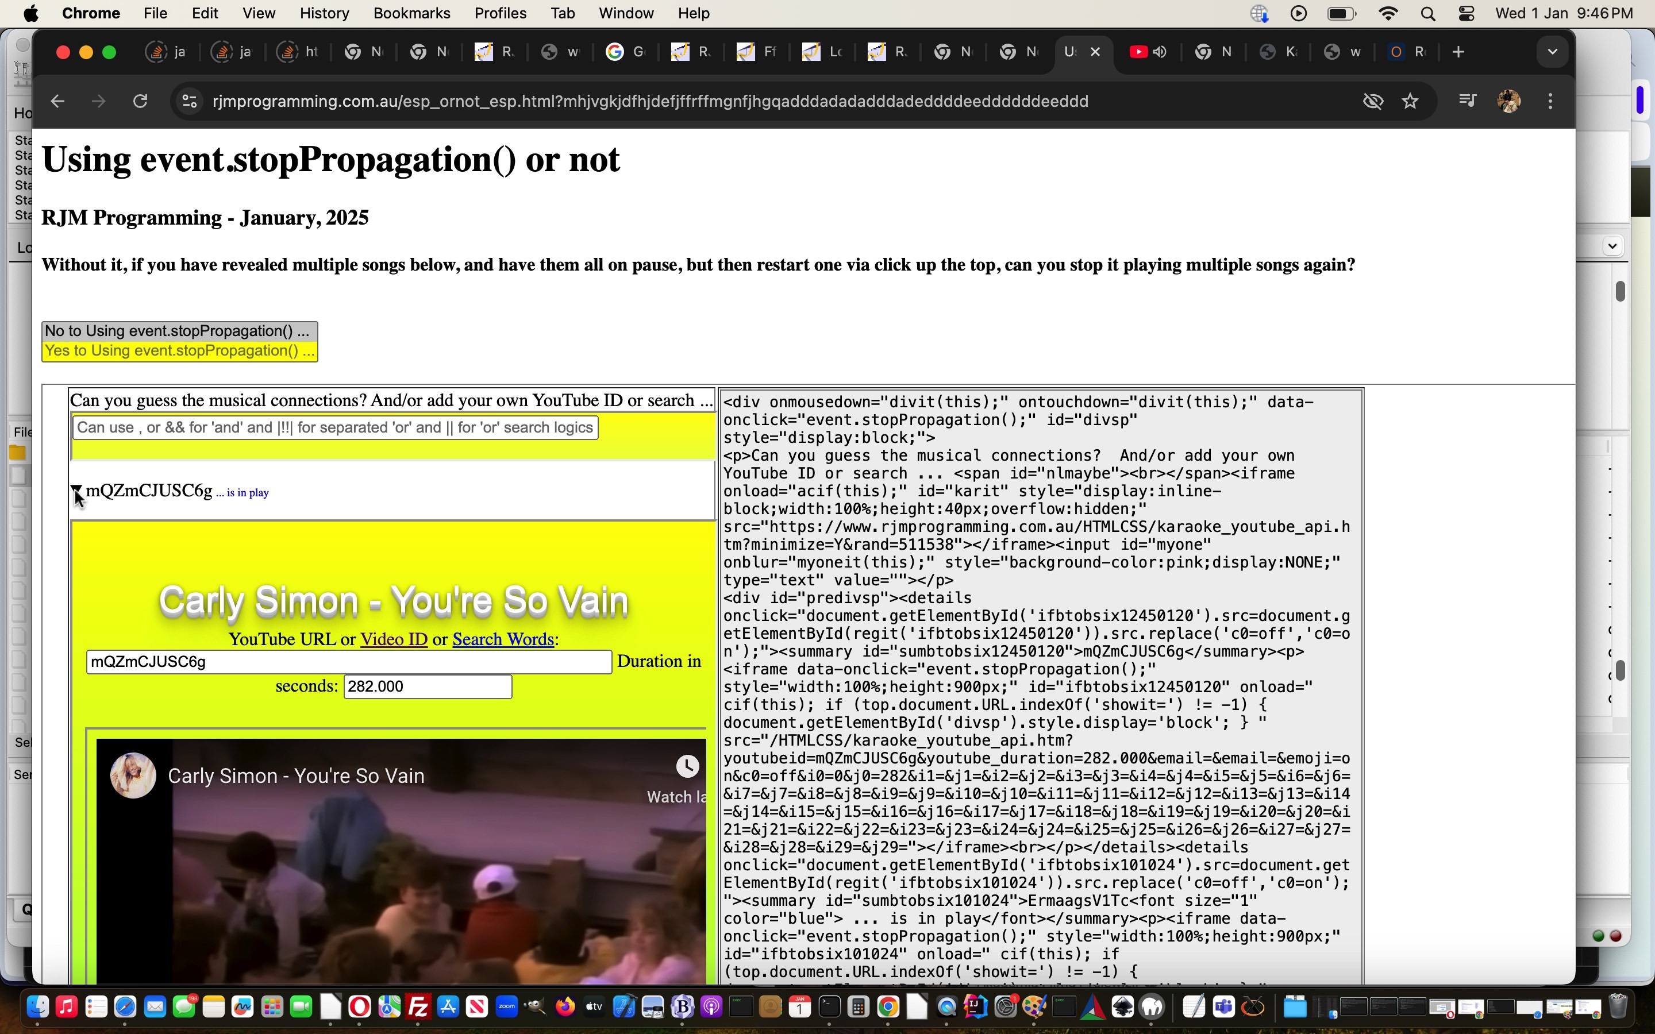This screenshot has height=1034, width=1655.
Task: Switch to the 'ht' tab
Action: [x=298, y=52]
